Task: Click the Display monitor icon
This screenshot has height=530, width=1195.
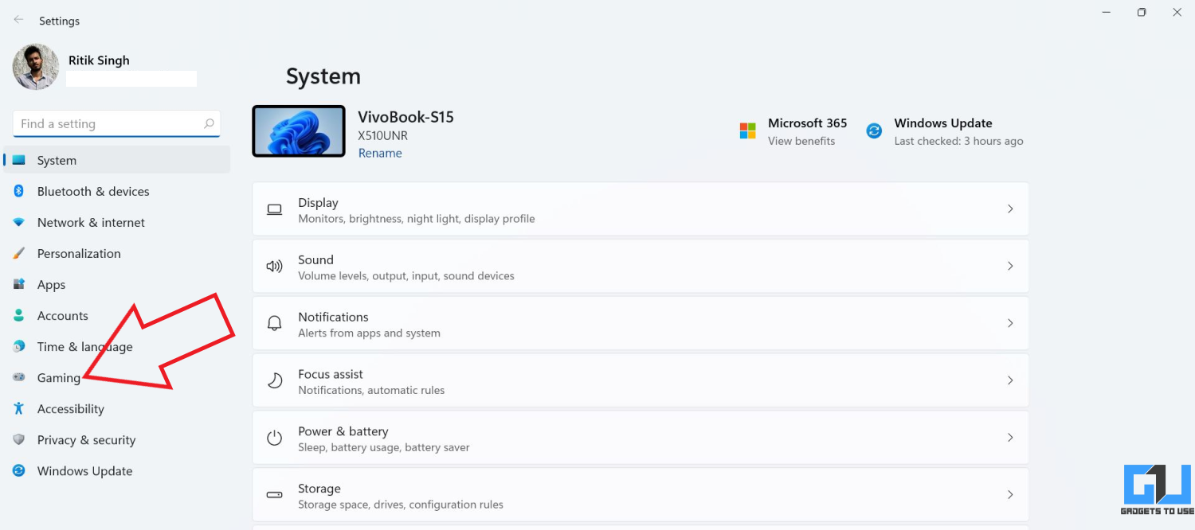Action: 275,209
